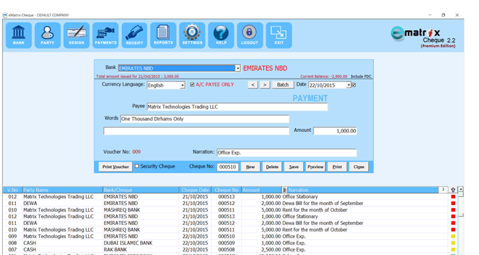The width and height of the screenshot is (479, 255).
Task: Click the Include PDC label
Action: point(361,77)
